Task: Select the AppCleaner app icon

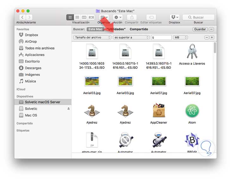Action: (x=159, y=110)
